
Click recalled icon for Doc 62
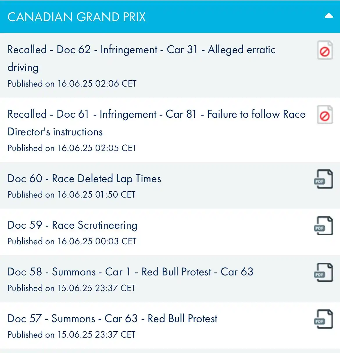tap(325, 51)
